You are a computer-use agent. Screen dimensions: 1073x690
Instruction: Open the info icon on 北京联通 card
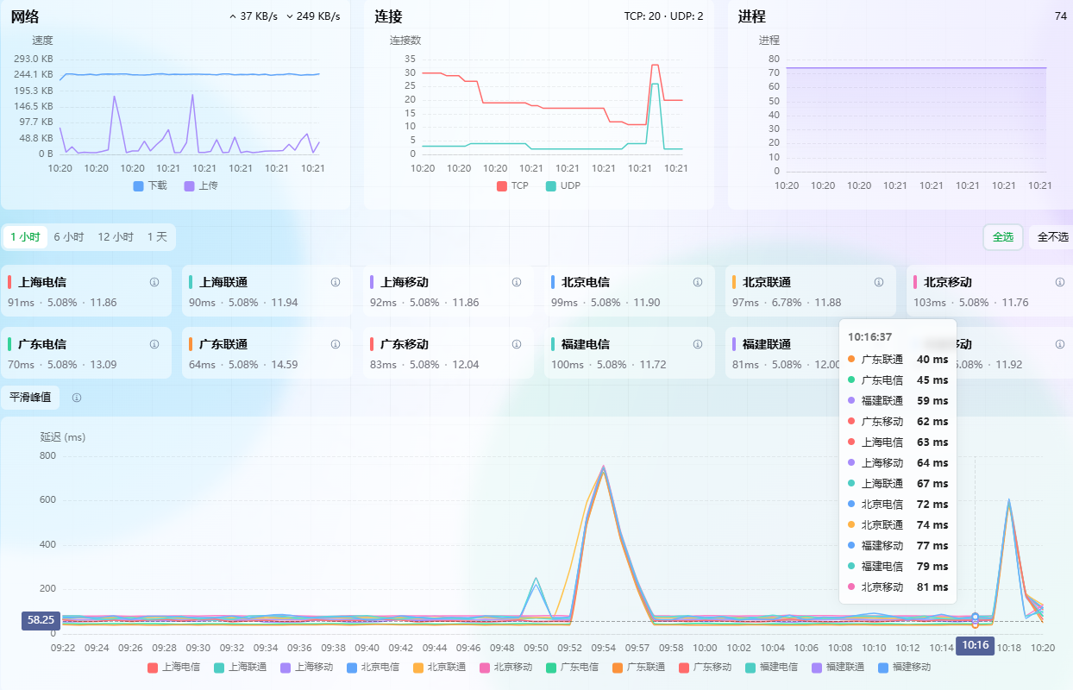(879, 282)
